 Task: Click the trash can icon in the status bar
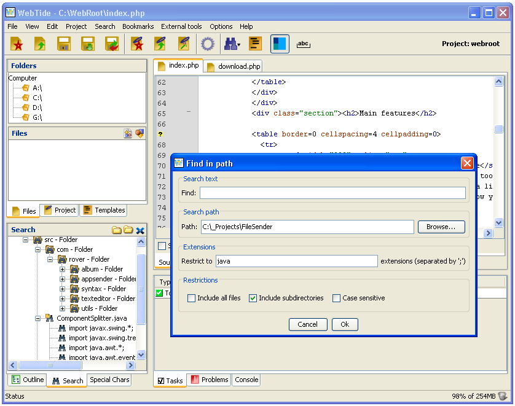pos(503,396)
